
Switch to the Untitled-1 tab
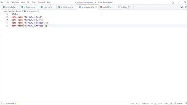click(x=125, y=7)
